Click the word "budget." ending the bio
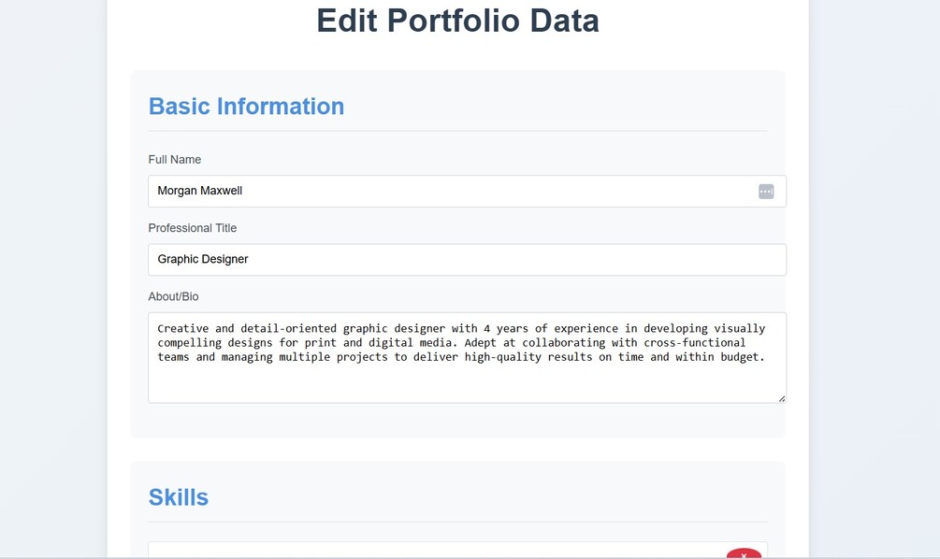Viewport: 940px width, 559px height. point(742,357)
